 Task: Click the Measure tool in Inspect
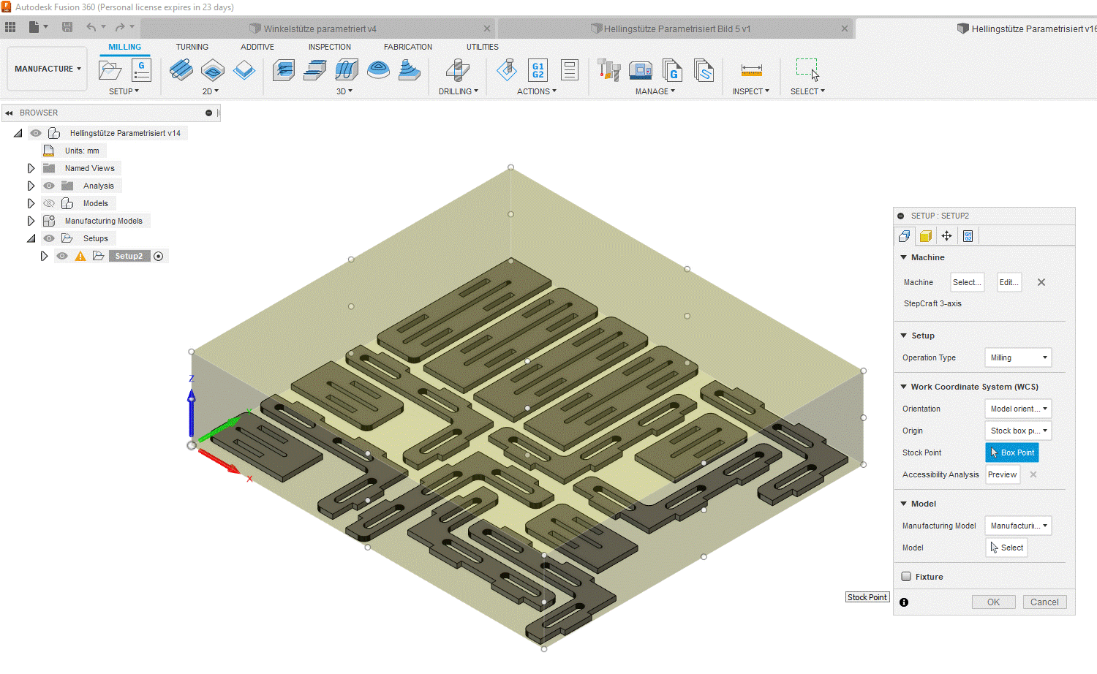point(751,71)
